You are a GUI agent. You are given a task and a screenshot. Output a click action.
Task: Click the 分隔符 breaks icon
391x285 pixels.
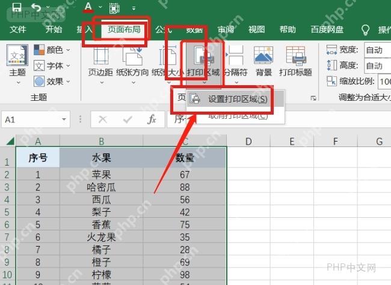tap(235, 56)
